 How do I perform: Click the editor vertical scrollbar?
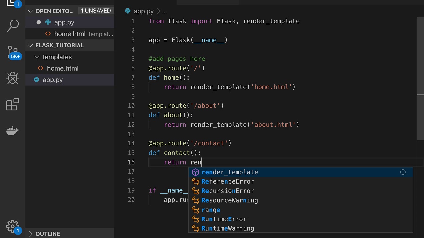421,78
